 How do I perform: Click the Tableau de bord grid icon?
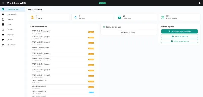coord(3,9)
